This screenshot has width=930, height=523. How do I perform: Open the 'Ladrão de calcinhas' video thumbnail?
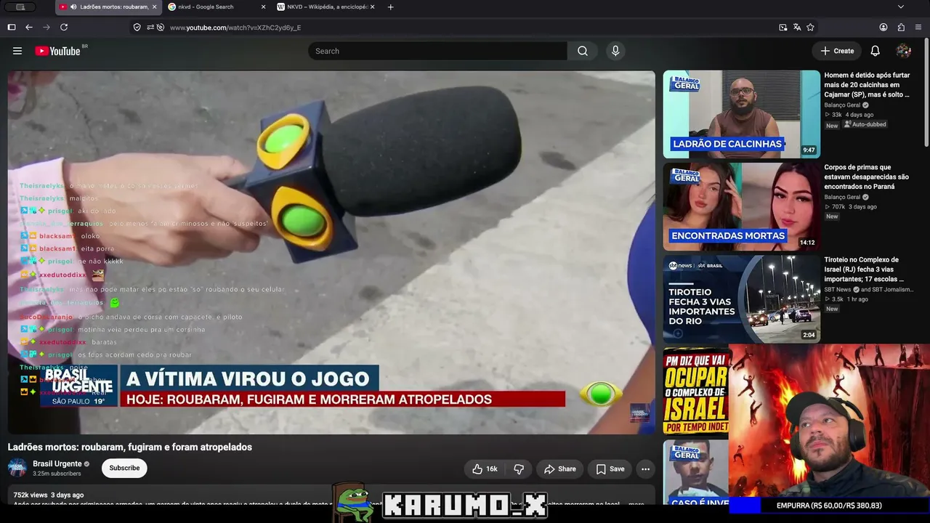pos(741,114)
